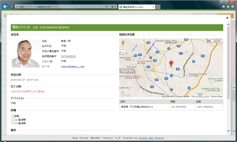Screen dimensions: 237x142
Task: Click the browser forward arrow button
Action: pyautogui.click(x=12, y=7)
